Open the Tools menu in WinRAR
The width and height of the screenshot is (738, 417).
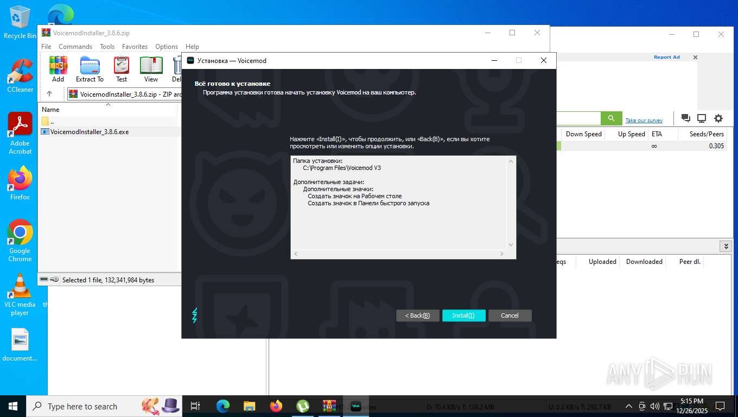[107, 47]
